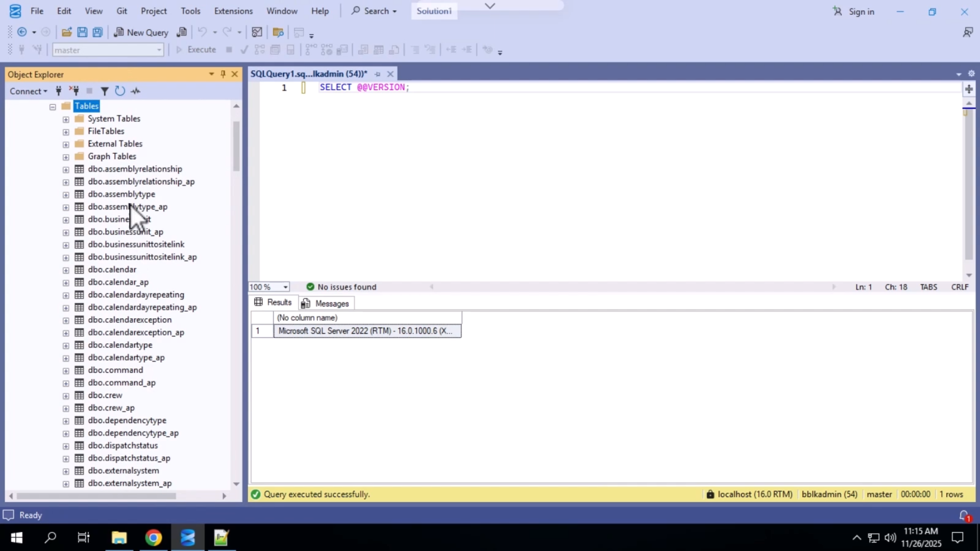Image resolution: width=980 pixels, height=551 pixels.
Task: Open the notifications bell in status bar
Action: click(964, 516)
